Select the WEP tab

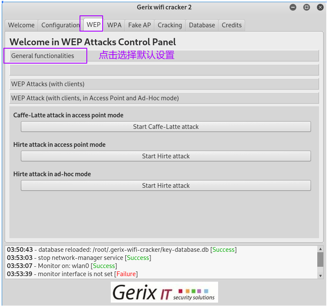click(94, 25)
